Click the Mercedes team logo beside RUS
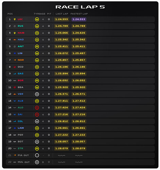Viewport: 160px width, 170px height. [15, 26]
